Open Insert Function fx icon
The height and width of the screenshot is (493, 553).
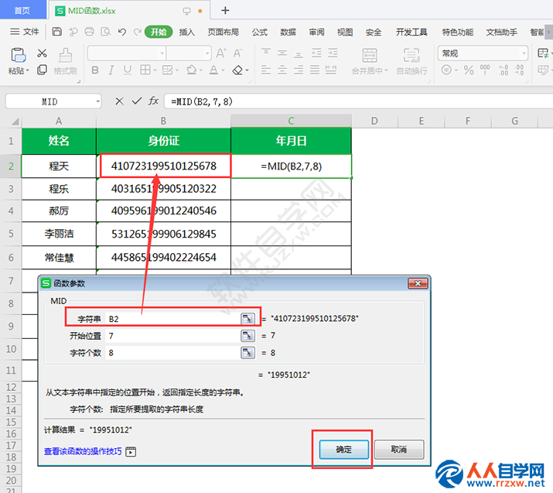153,101
